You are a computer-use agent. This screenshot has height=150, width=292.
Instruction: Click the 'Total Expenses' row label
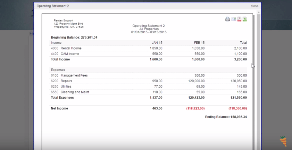[x=62, y=98]
